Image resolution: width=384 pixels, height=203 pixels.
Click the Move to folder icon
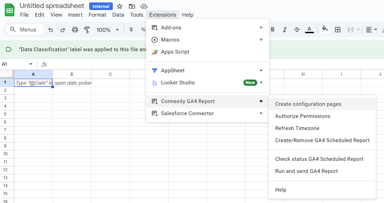tap(132, 6)
